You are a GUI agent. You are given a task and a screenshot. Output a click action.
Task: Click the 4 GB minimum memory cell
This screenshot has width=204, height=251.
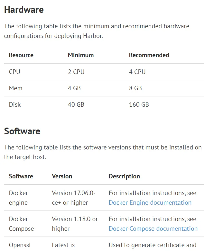[74, 88]
